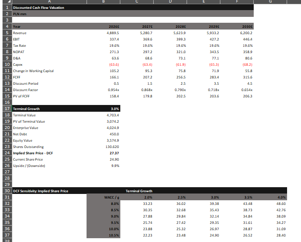Screen dimensions: 301x242
Task: Click 'DCF Sensitivity: Implied Share Price' header
Action: pos(41,191)
